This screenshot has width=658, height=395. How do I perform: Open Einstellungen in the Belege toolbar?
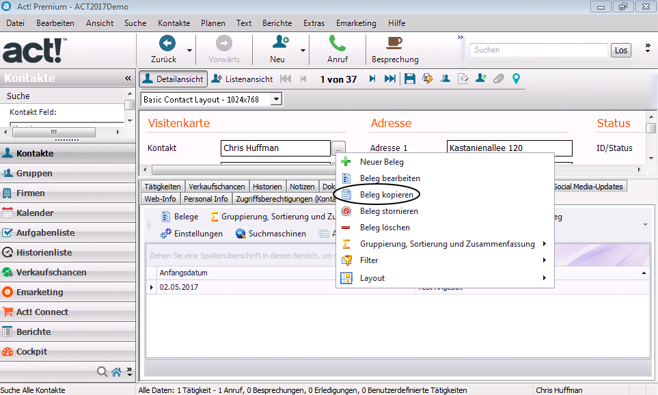[x=192, y=234]
